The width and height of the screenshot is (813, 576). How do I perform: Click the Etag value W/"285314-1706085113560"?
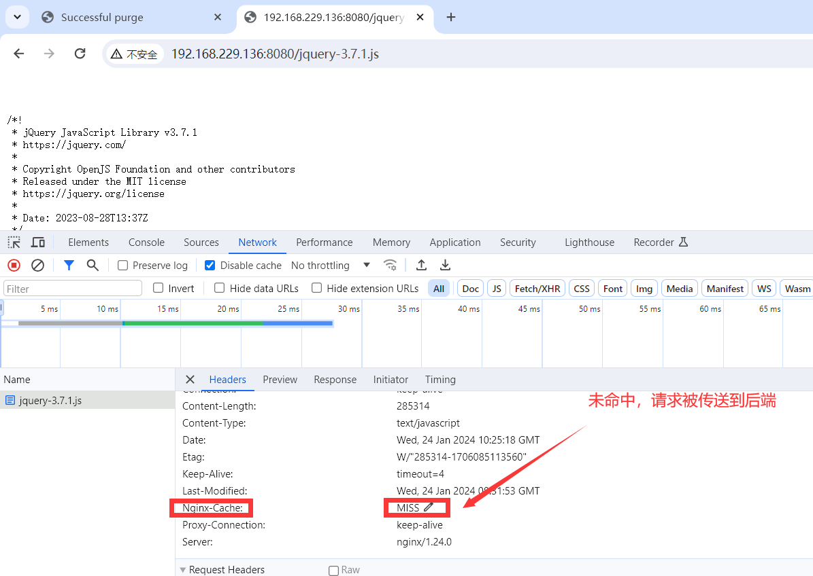(461, 457)
